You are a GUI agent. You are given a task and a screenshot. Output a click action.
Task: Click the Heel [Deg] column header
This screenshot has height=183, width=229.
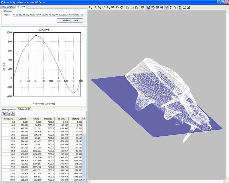8,118
